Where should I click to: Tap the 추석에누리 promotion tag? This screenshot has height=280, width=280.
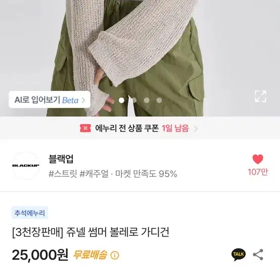click(x=30, y=213)
